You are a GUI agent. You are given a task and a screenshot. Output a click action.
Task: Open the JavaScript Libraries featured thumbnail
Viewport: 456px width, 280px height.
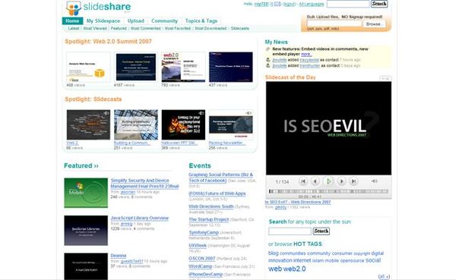pos(86,231)
